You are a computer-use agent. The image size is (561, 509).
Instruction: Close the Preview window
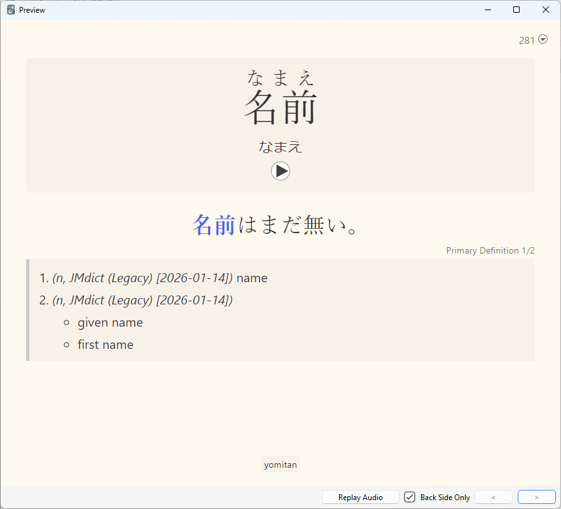(545, 10)
